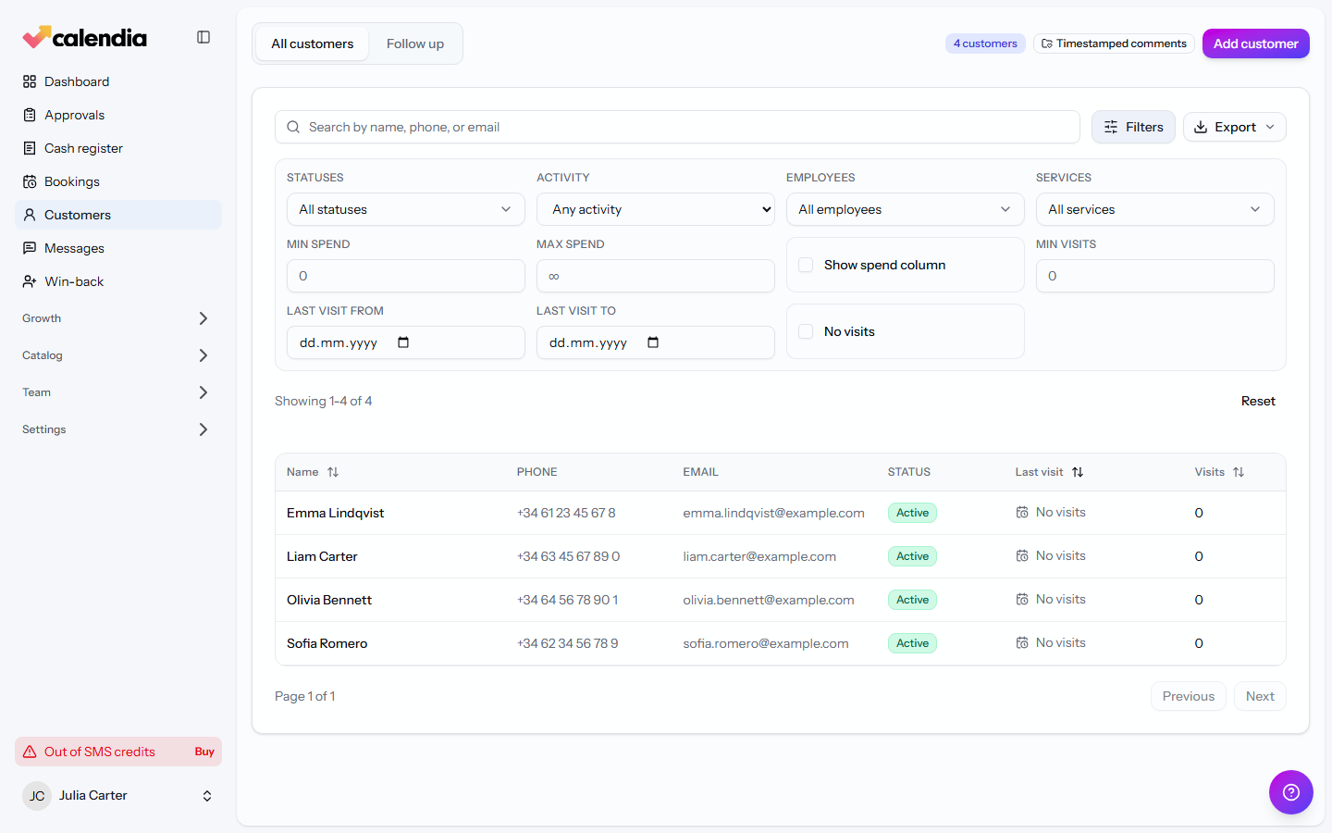Click the Customers person icon

pos(30,215)
